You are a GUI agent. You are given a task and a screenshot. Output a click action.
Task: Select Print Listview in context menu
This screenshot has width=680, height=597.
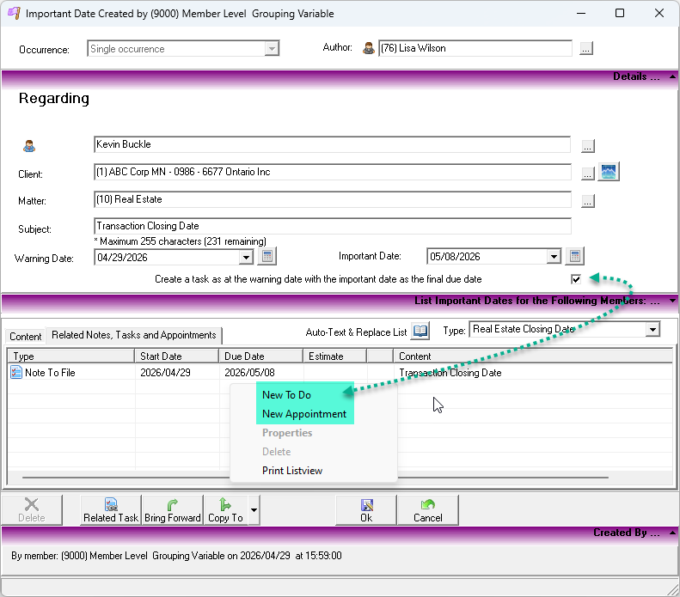coord(292,471)
